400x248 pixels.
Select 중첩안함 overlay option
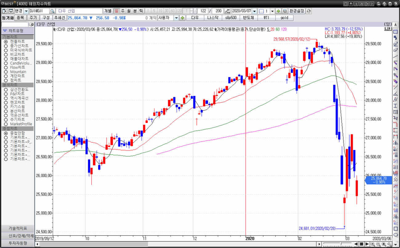pos(18,133)
